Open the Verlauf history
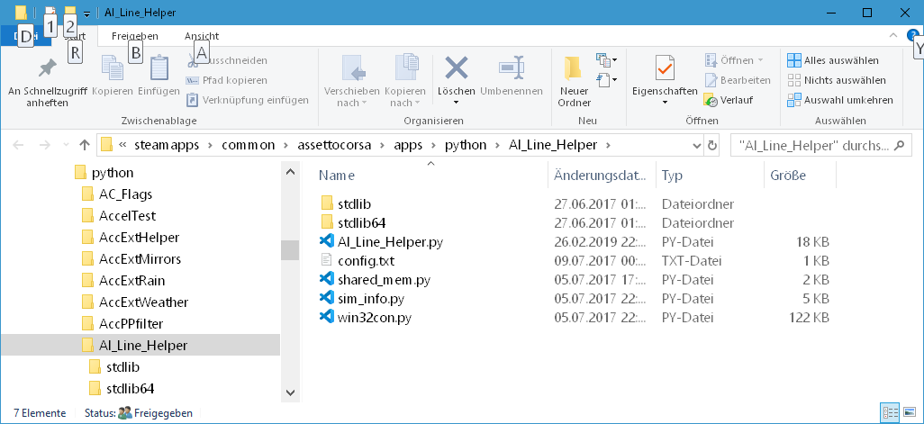 (729, 100)
